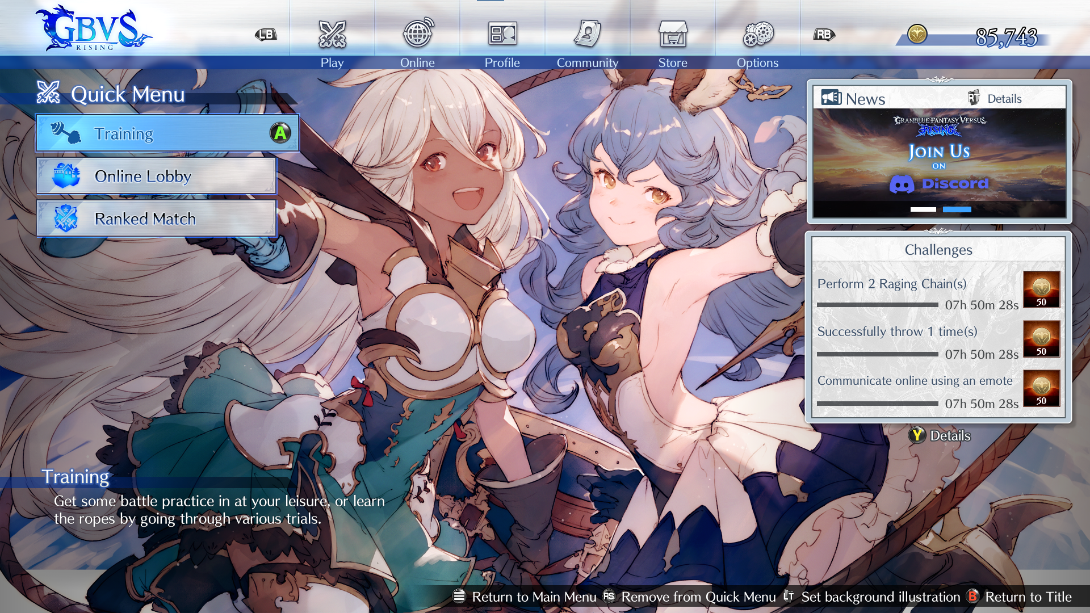1090x613 pixels.
Task: Click the Raging Chain timer 07h 50m 28s
Action: tap(982, 305)
